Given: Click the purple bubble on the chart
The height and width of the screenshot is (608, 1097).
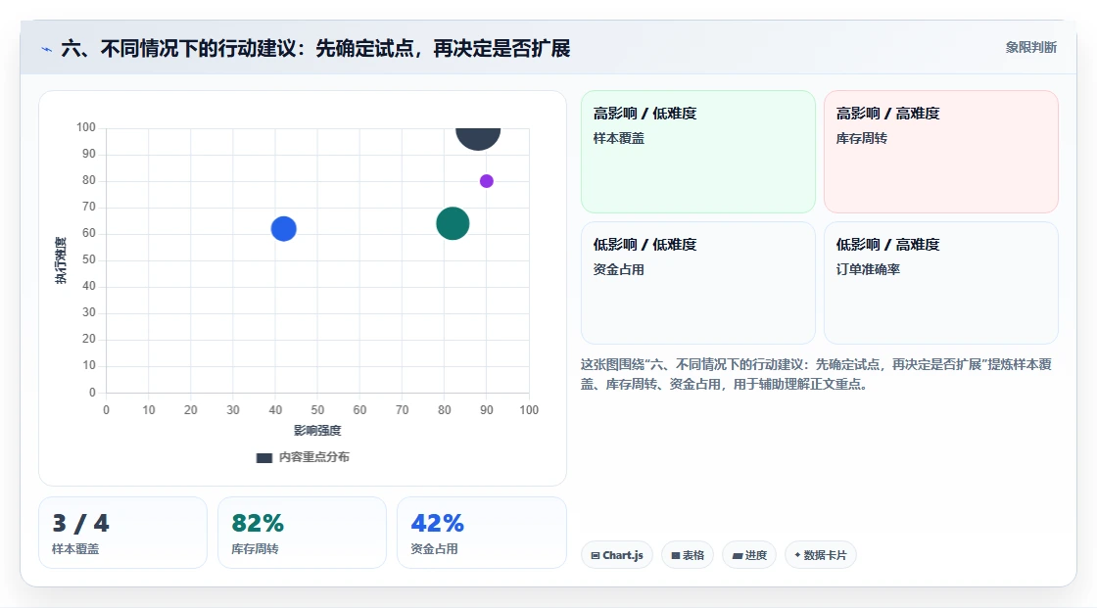Looking at the screenshot, I should (486, 181).
